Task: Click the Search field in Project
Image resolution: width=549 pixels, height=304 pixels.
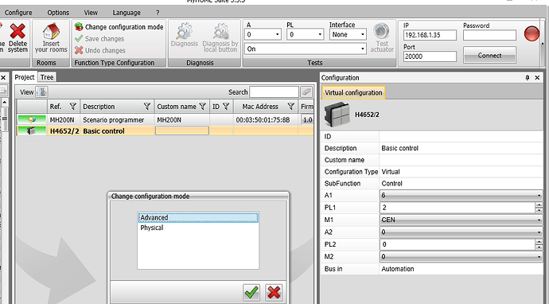Action: (x=274, y=92)
